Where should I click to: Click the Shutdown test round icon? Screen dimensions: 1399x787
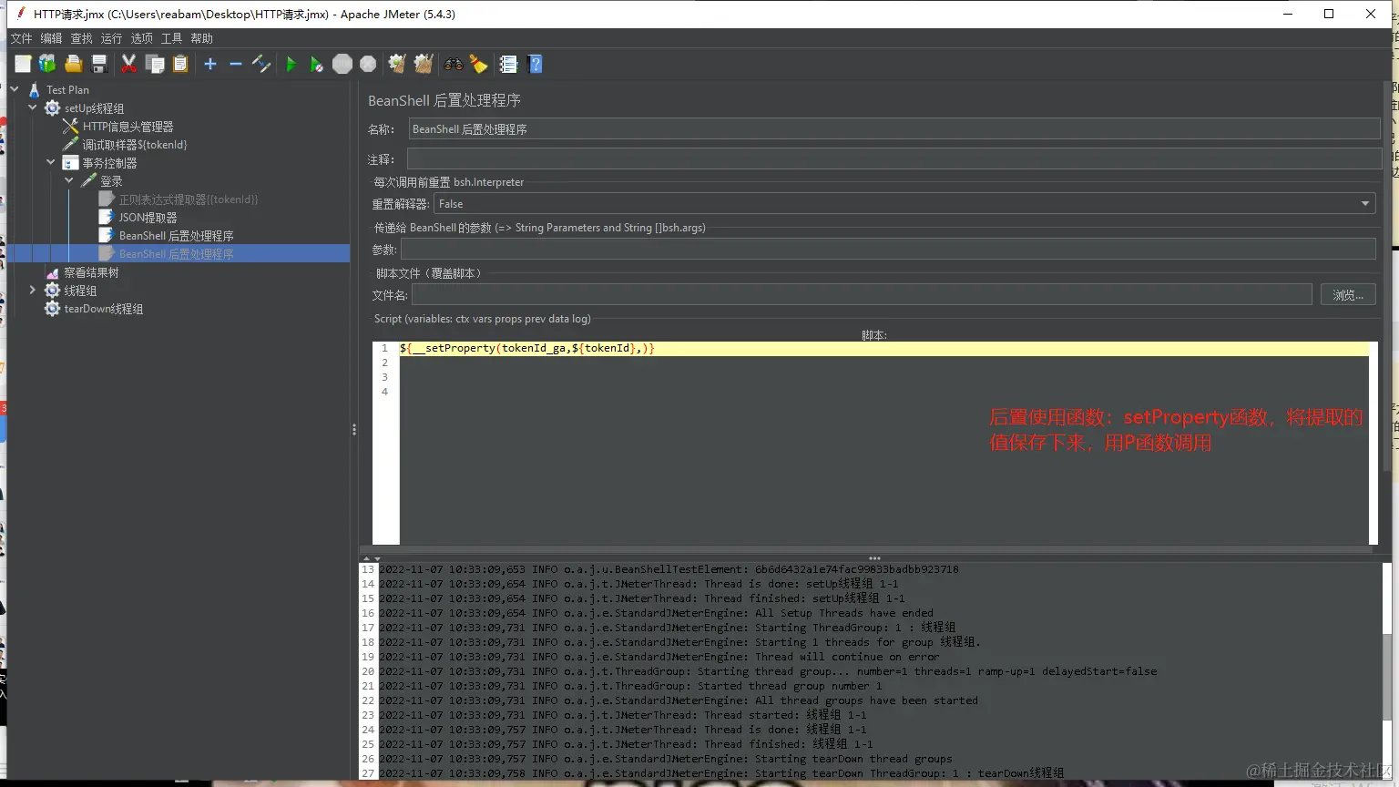[368, 64]
